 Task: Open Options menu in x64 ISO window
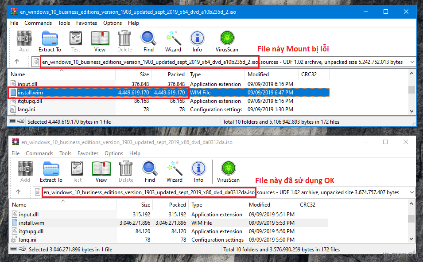[x=112, y=23]
